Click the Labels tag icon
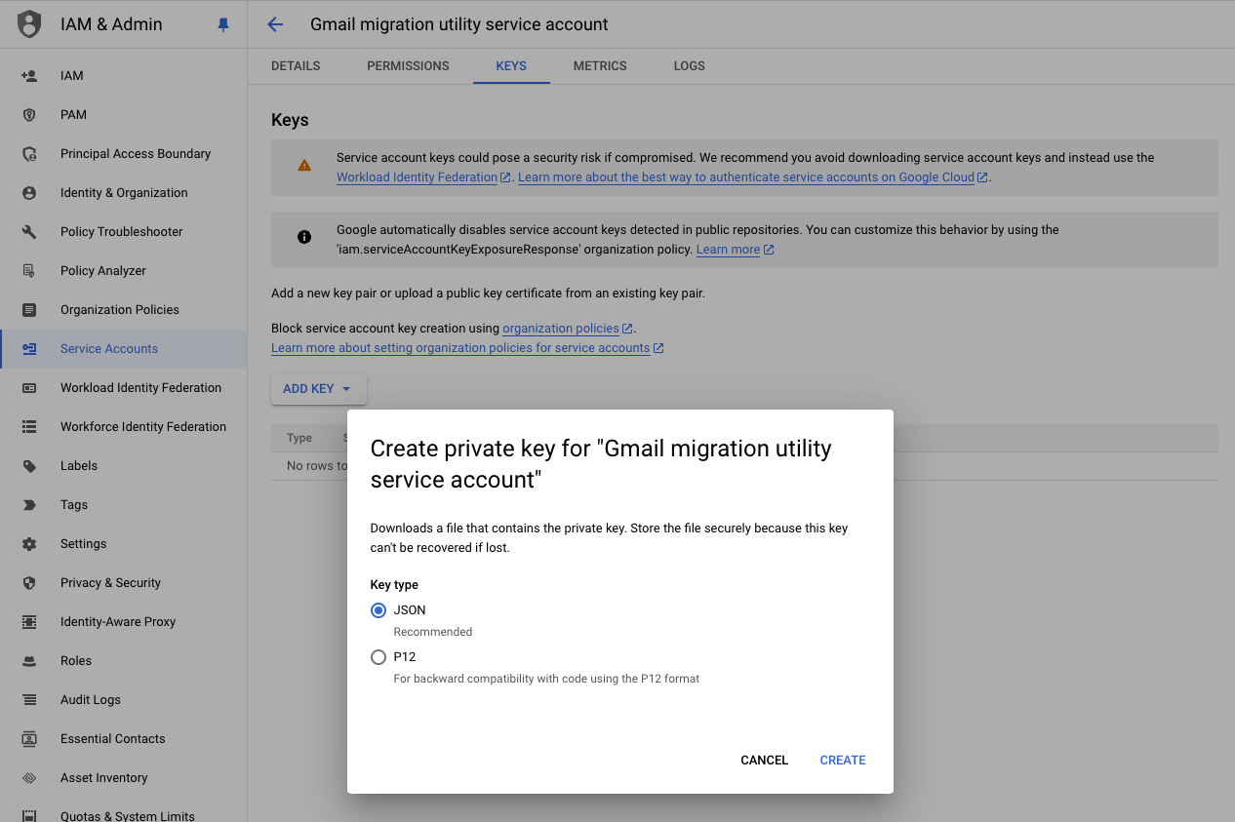The height and width of the screenshot is (822, 1235). (29, 465)
